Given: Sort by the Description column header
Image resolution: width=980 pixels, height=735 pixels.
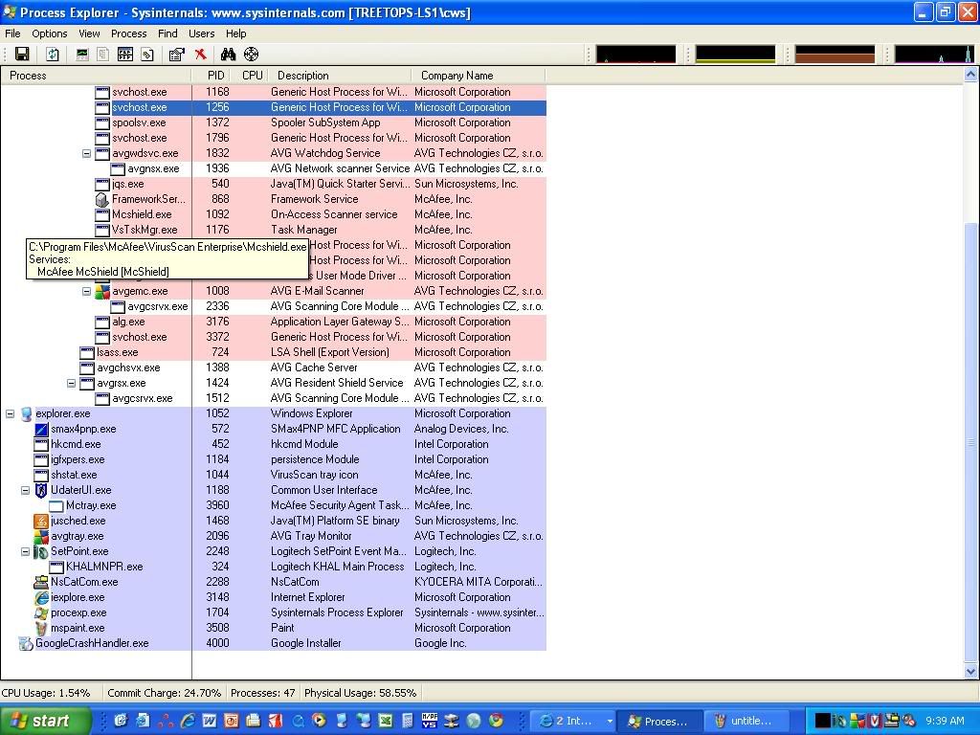Looking at the screenshot, I should pos(340,76).
